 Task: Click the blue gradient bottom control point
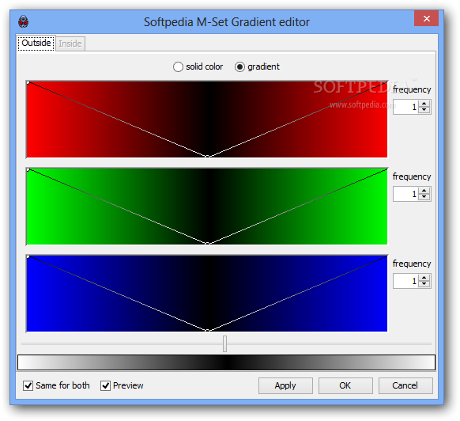[207, 331]
